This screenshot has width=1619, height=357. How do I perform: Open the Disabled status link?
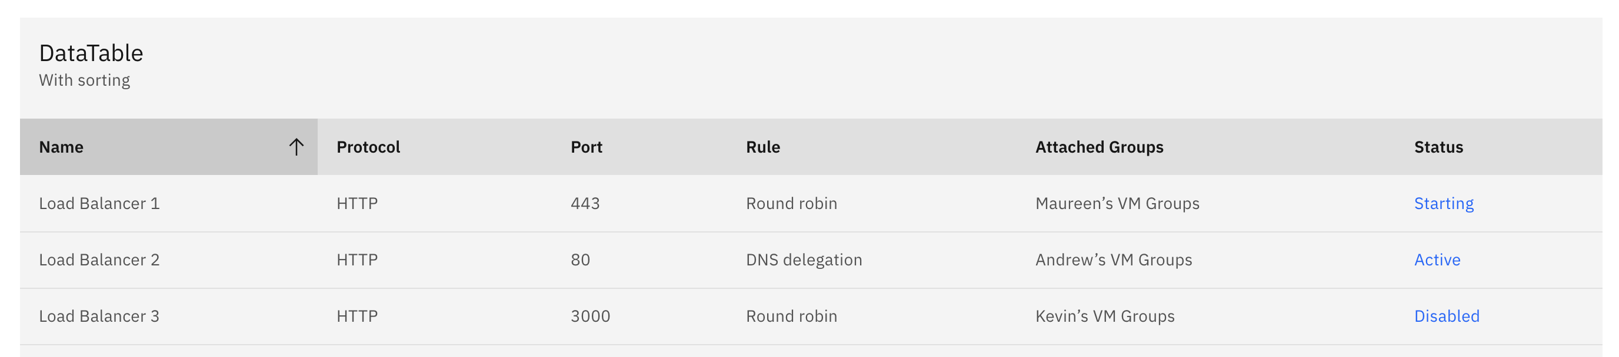coord(1447,315)
